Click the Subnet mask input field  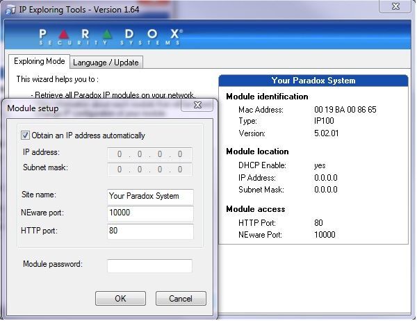(150, 170)
